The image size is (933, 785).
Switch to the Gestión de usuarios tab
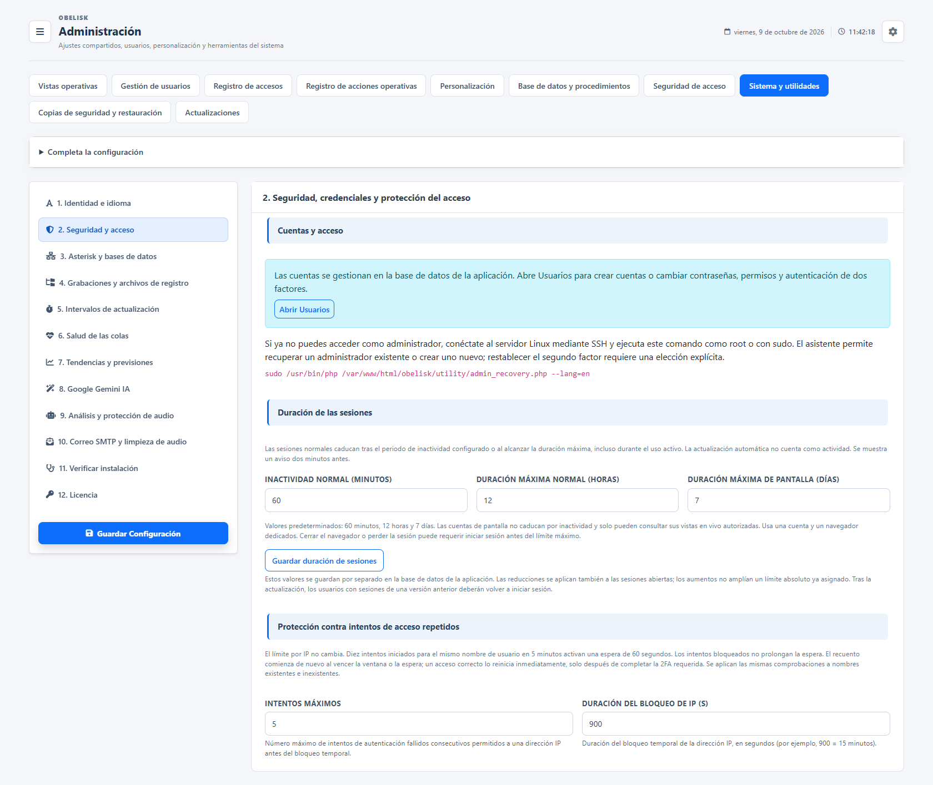(x=155, y=86)
